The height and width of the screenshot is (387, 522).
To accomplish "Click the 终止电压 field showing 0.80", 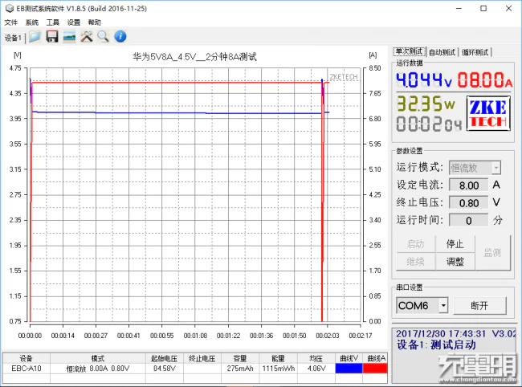I will [x=468, y=202].
